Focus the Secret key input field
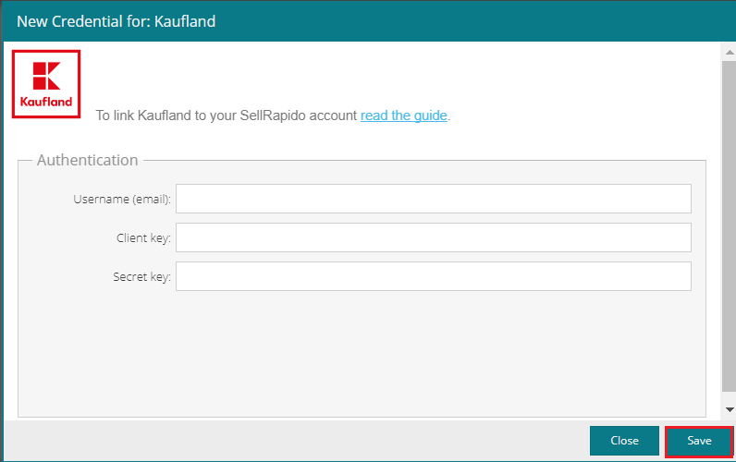This screenshot has height=462, width=736. pyautogui.click(x=434, y=276)
